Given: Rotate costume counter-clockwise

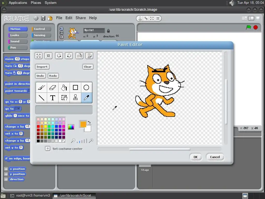Looking at the screenshot, I should [x=59, y=56].
